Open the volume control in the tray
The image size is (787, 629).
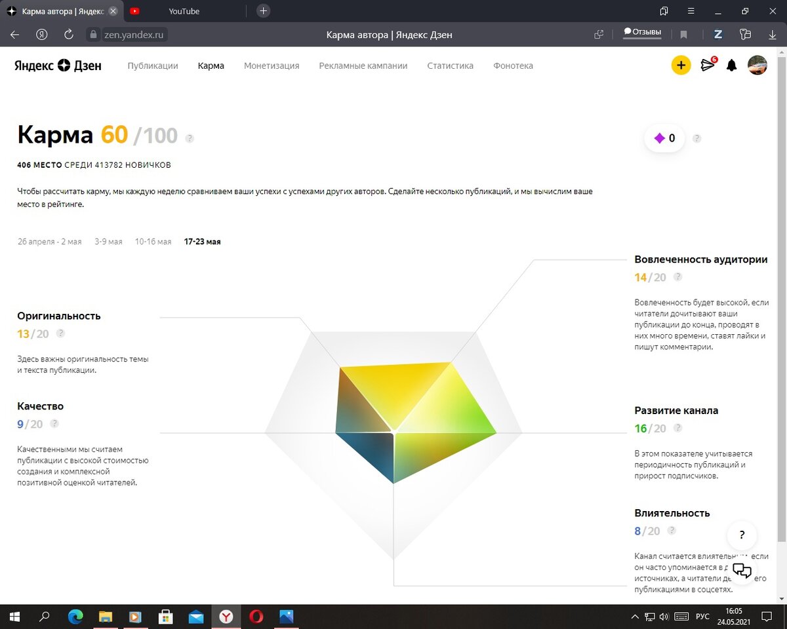coord(664,617)
